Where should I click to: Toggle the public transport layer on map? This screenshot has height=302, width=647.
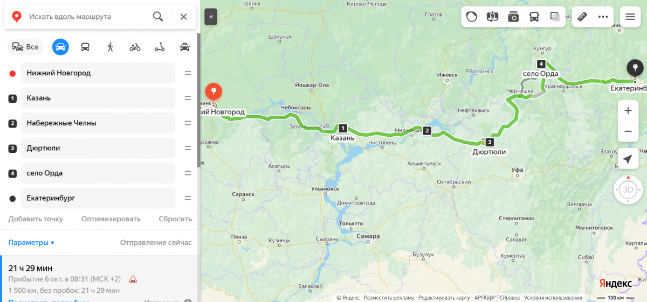(x=534, y=17)
